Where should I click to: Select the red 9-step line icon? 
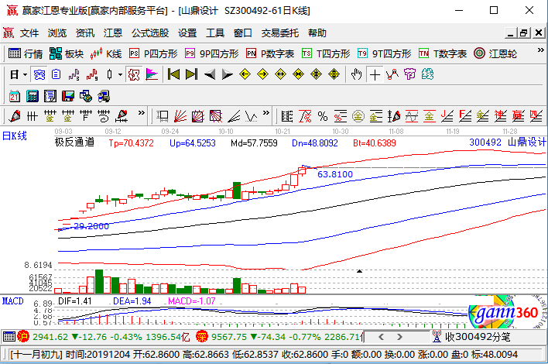[91, 75]
